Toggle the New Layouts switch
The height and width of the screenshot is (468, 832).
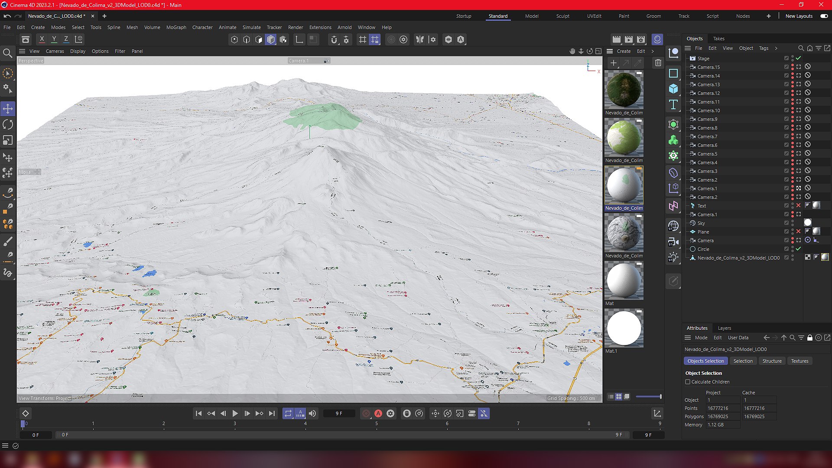824,16
